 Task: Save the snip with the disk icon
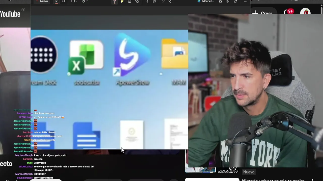[221, 1]
